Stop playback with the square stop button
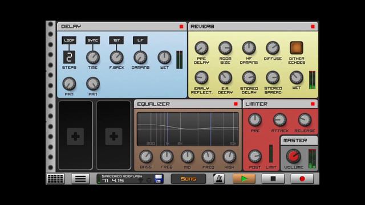 click(x=273, y=179)
